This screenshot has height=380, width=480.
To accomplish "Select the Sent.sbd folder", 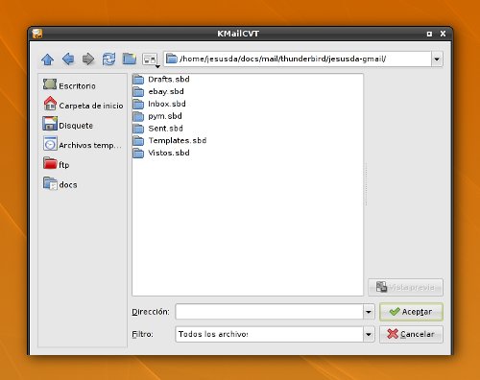I will pyautogui.click(x=158, y=129).
